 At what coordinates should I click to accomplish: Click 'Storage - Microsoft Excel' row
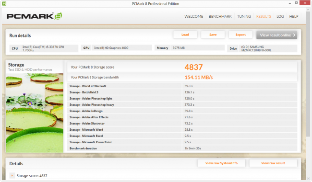pyautogui.click(x=182, y=136)
